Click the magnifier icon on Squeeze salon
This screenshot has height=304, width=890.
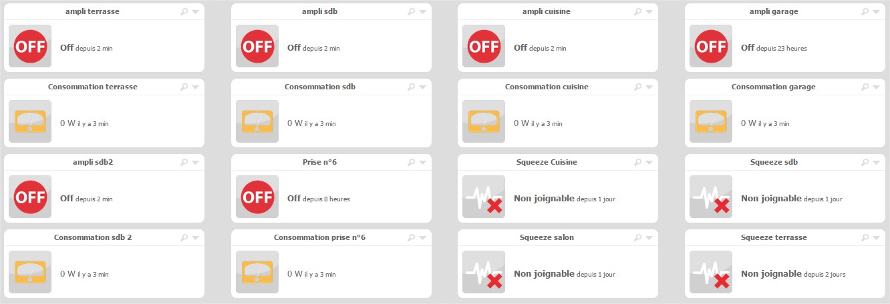pyautogui.click(x=637, y=238)
